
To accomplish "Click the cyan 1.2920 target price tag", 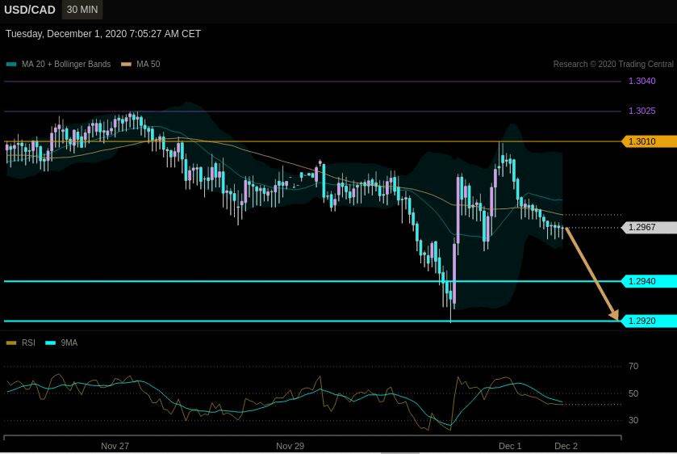I will tap(649, 321).
